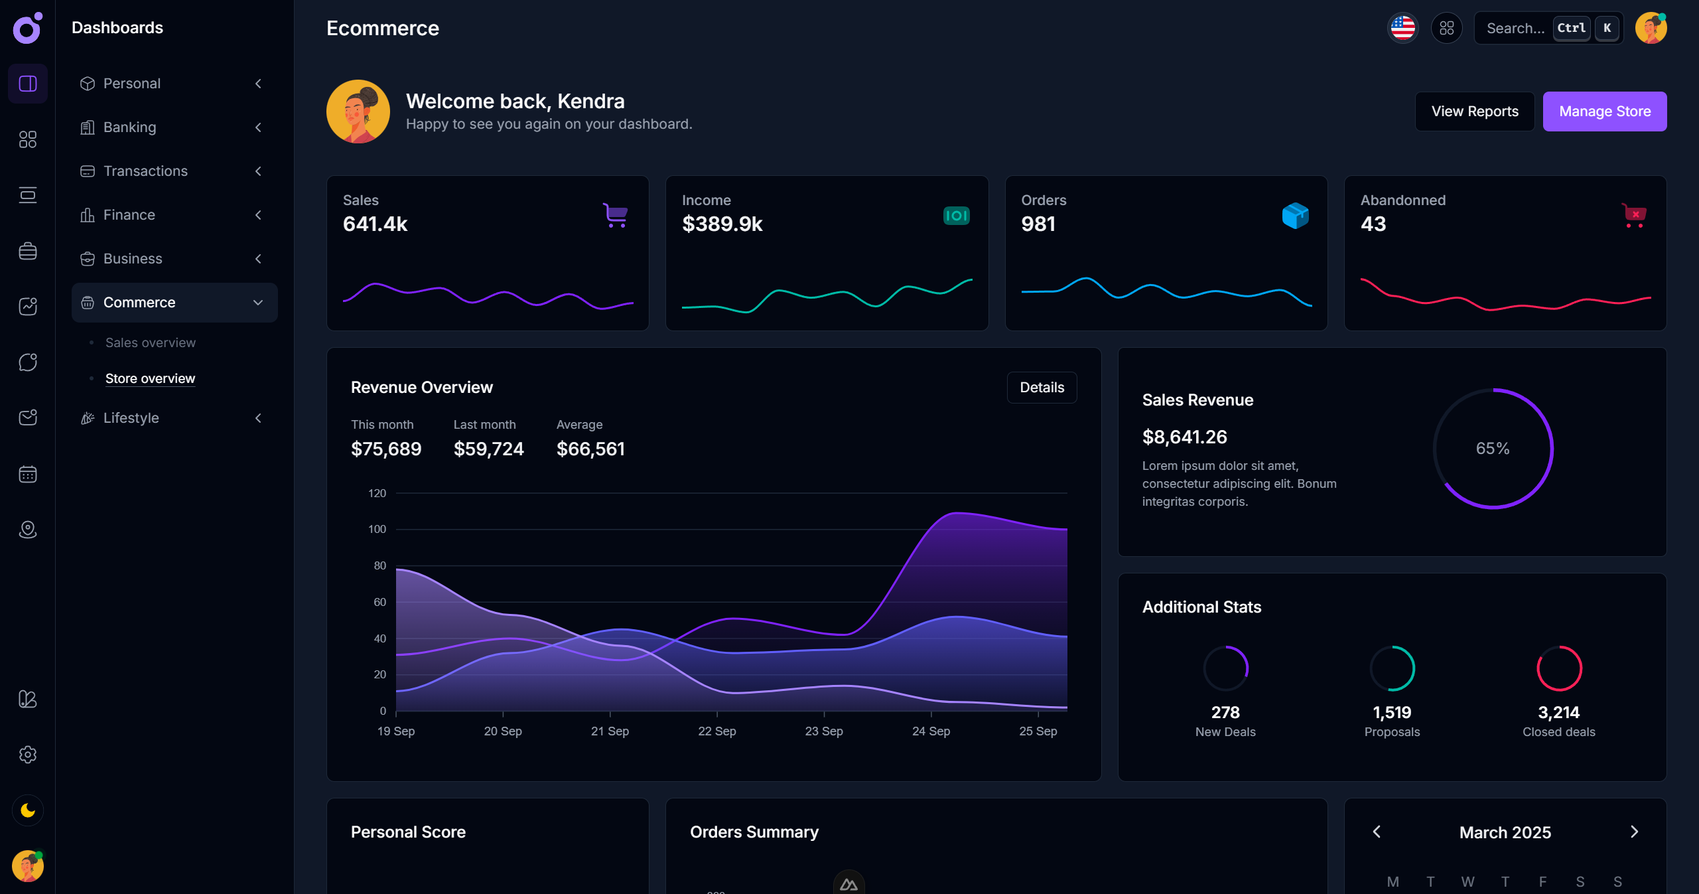The width and height of the screenshot is (1699, 894).
Task: Open the settings gear icon in the sidebar
Action: [28, 754]
